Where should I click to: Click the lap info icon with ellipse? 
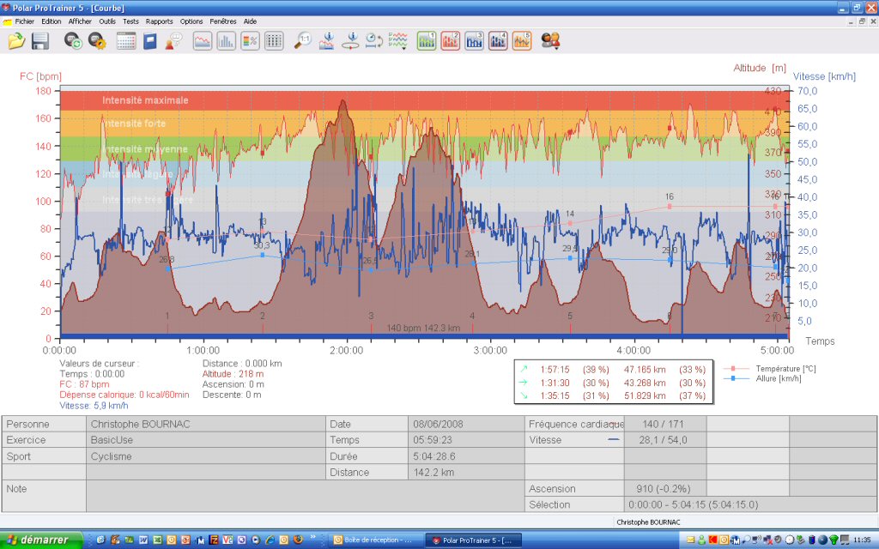click(351, 41)
